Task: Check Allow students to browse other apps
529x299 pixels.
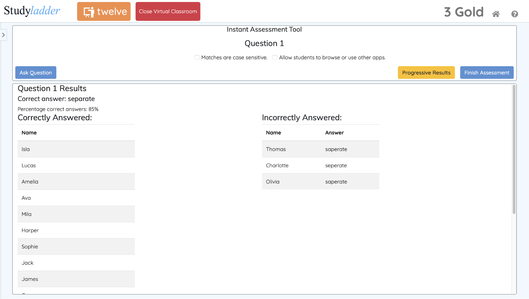Action: tap(275, 57)
